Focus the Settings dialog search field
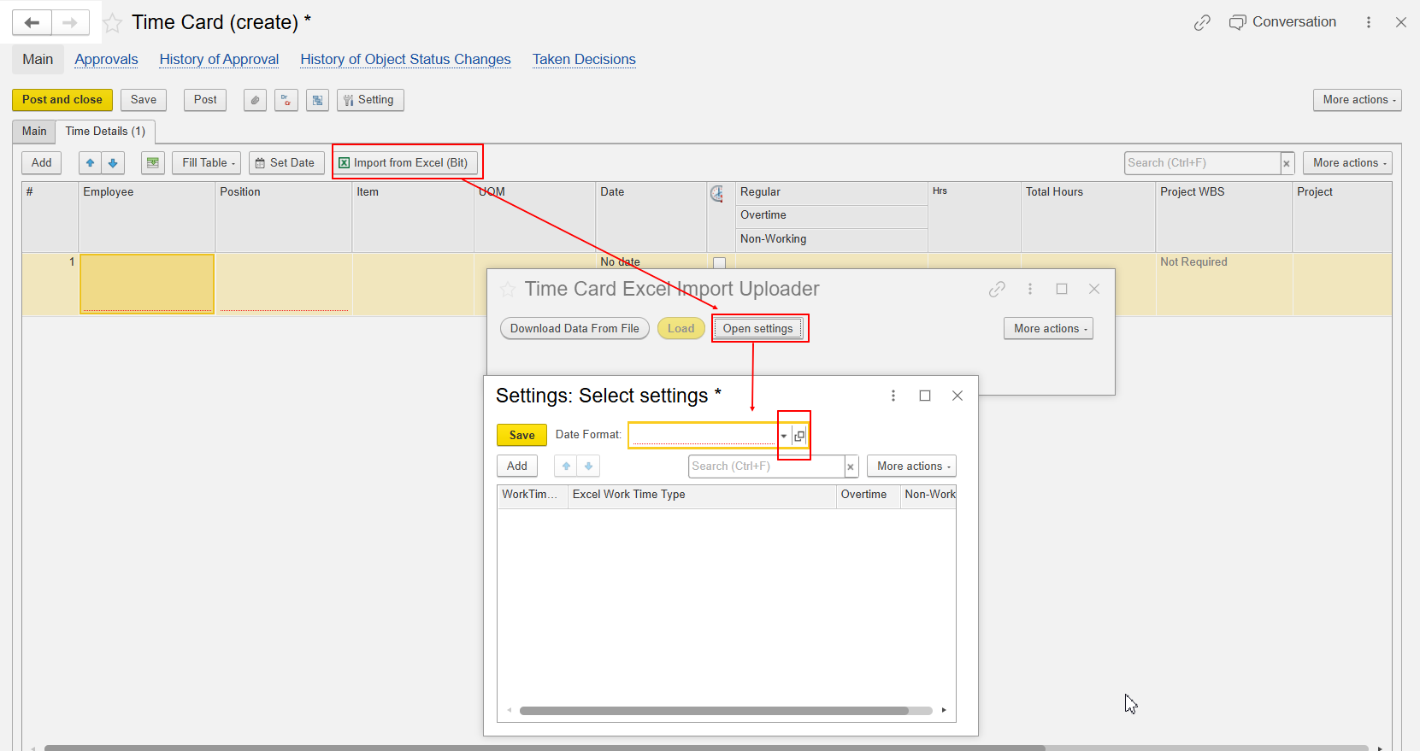 [x=766, y=466]
